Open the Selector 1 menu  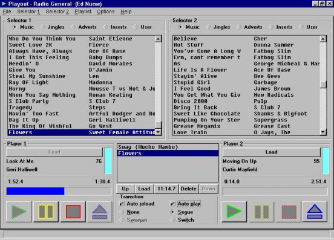point(28,11)
